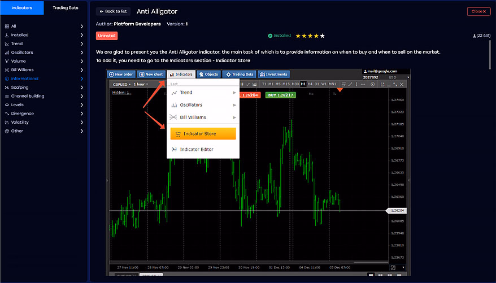Click the info icon beside Informational
The image size is (496, 283).
7,79
